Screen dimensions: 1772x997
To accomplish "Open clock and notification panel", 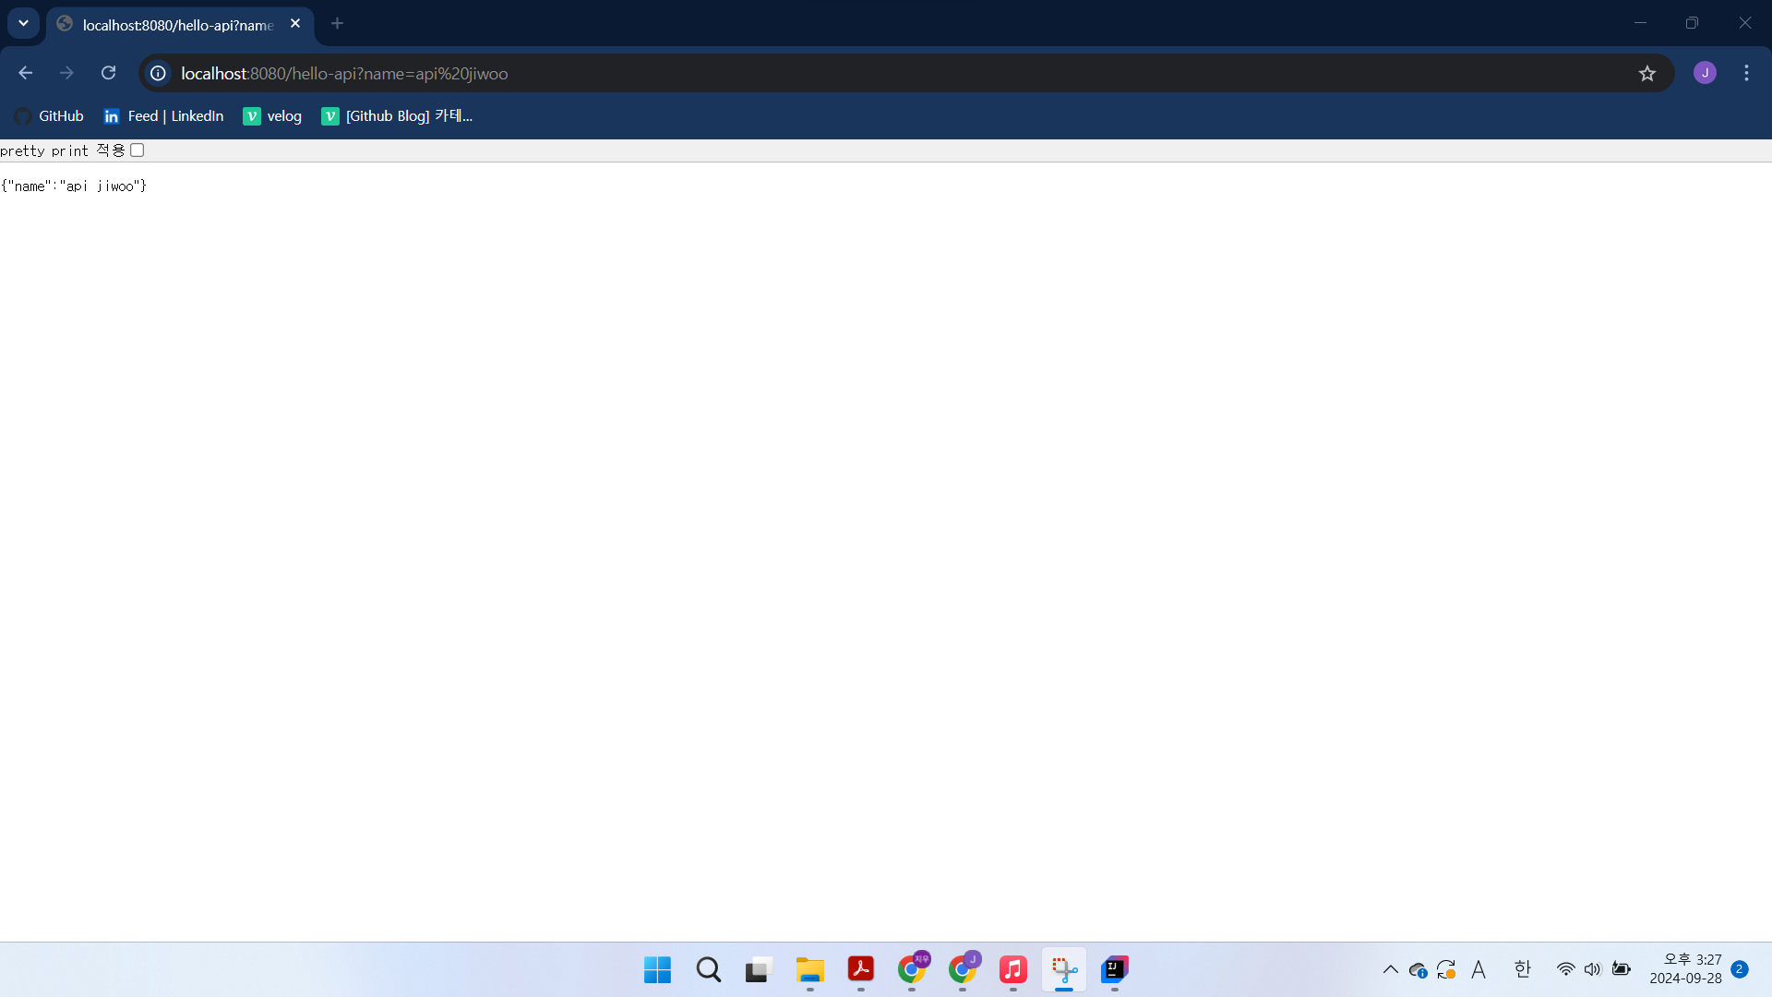I will pos(1685,969).
